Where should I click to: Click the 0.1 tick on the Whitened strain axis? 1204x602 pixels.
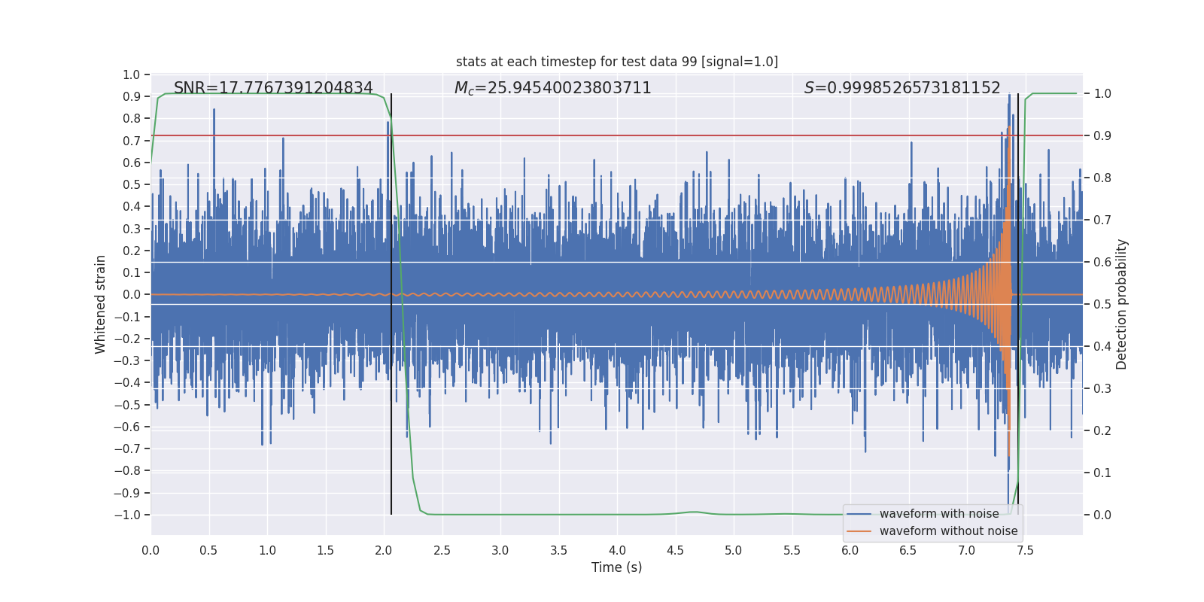[132, 272]
